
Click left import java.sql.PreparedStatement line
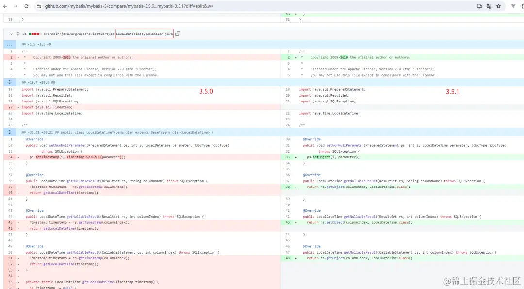(x=142, y=90)
